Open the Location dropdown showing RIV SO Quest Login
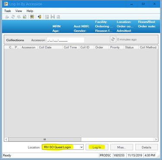 click(63, 147)
